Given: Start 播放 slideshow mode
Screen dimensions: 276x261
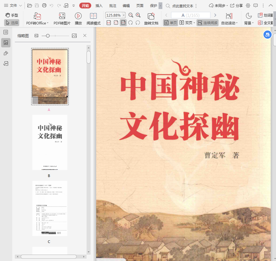Looking at the screenshot, I should coord(78,16).
